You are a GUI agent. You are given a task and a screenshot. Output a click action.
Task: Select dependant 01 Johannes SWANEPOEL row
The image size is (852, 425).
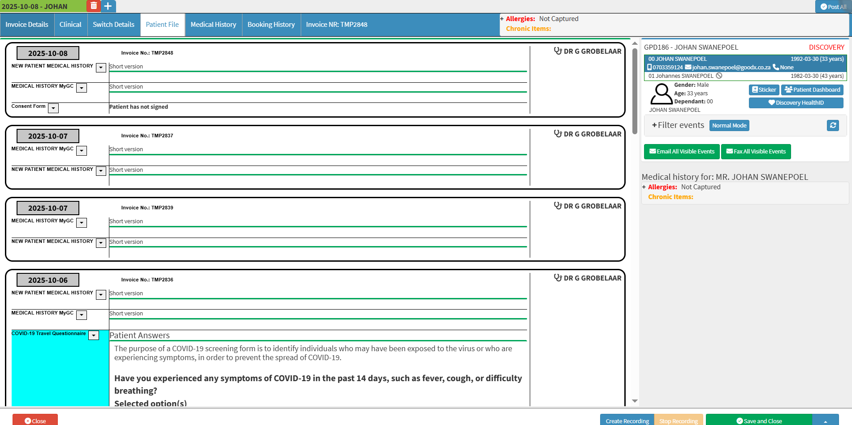(745, 76)
